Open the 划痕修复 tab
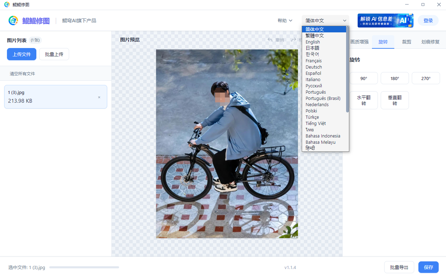The image size is (446, 276). [430, 42]
